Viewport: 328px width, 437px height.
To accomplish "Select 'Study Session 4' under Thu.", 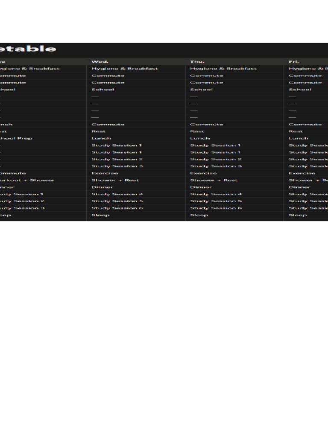I will pos(216,194).
